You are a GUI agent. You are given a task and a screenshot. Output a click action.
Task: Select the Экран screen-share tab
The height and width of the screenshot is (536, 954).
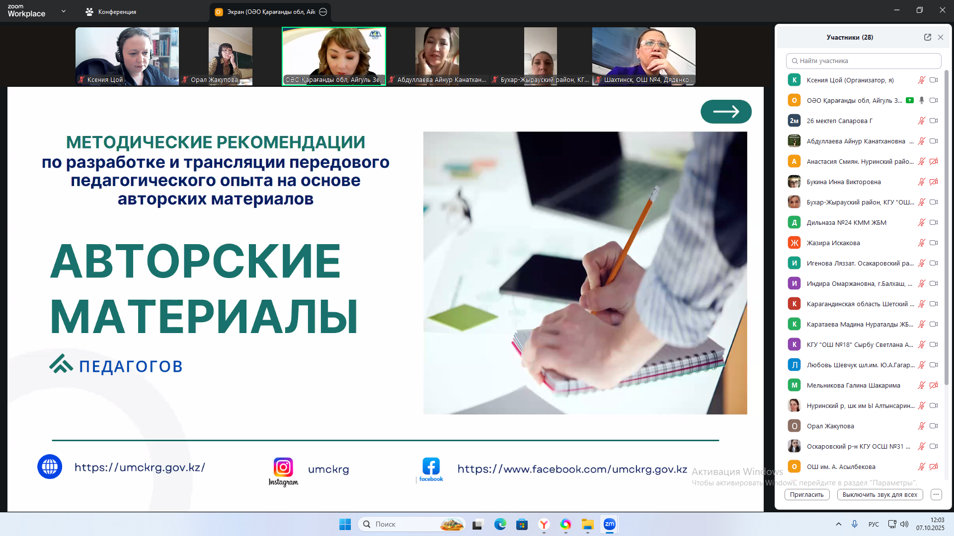[x=268, y=11]
